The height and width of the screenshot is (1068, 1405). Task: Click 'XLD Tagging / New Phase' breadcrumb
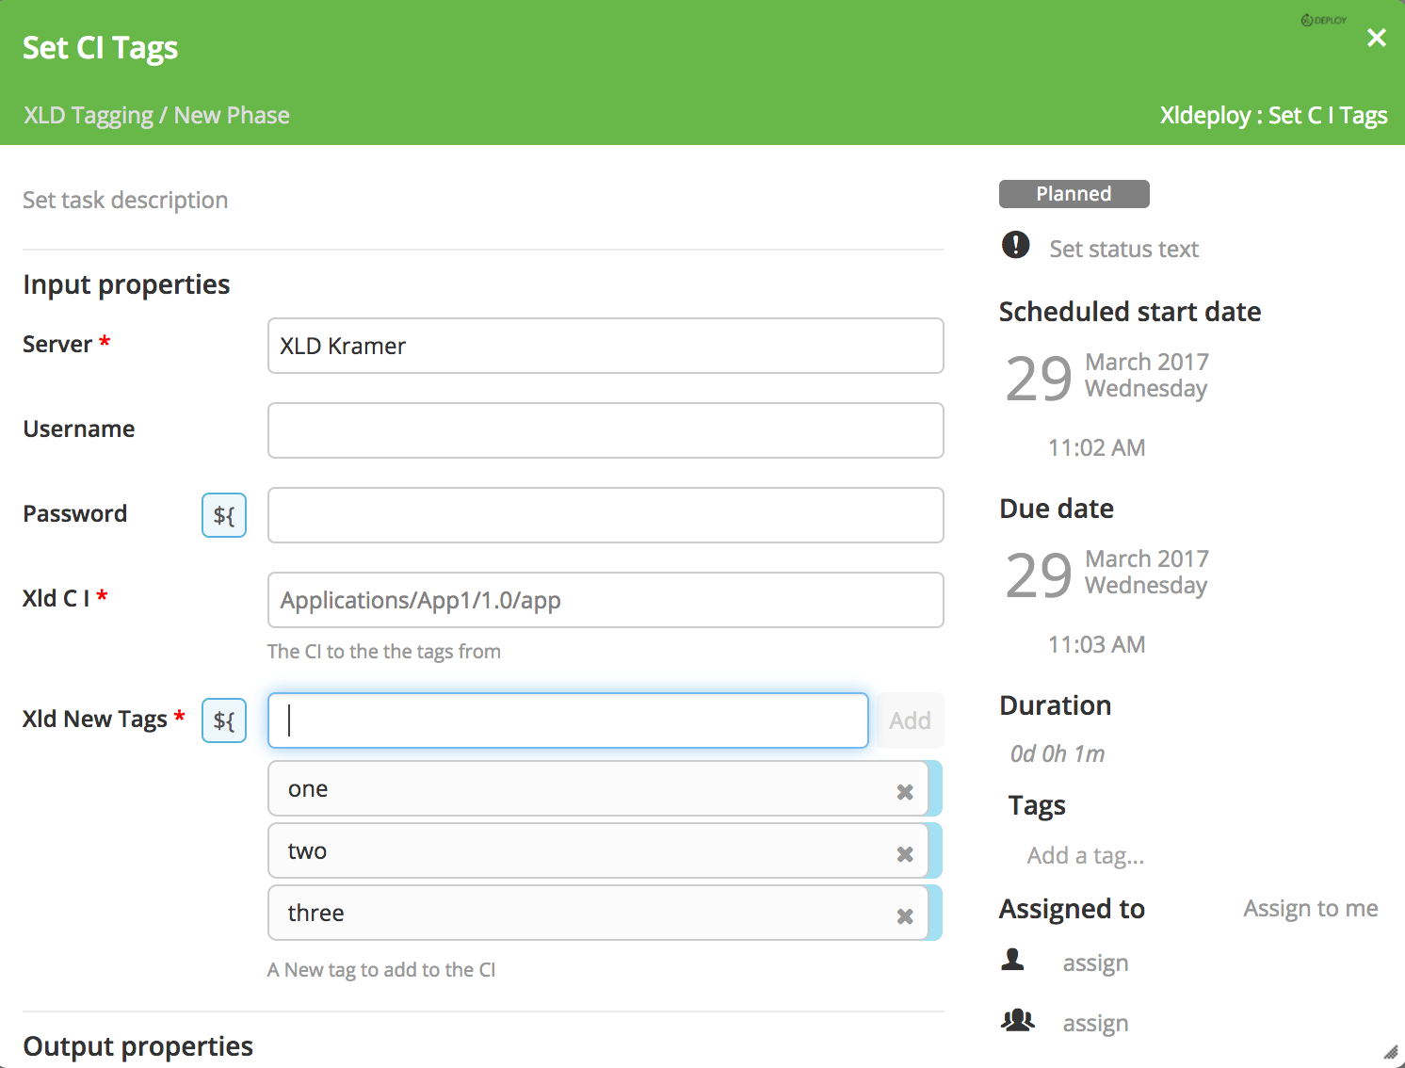pos(156,115)
